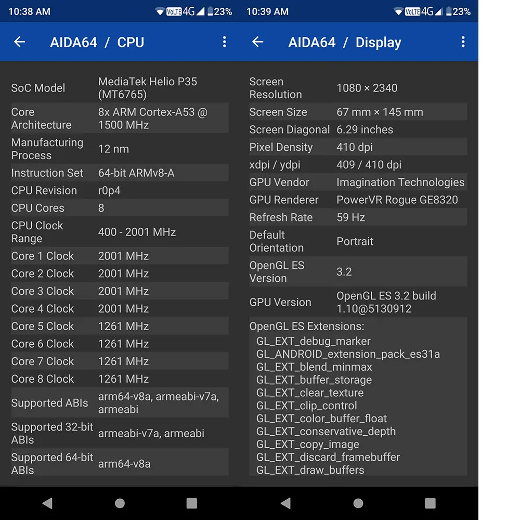
Task: Select the GPU Version row label
Action: pyautogui.click(x=280, y=302)
